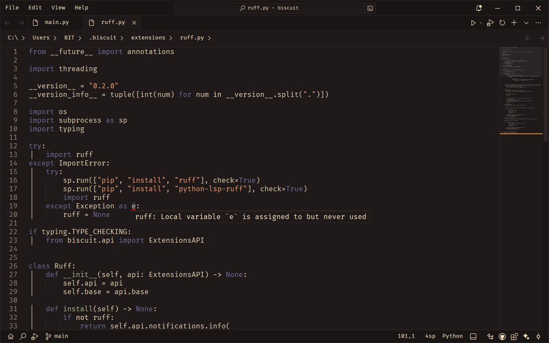The height and width of the screenshot is (343, 549).
Task: Click 'def install(self)' on line 31
Action: point(82,309)
